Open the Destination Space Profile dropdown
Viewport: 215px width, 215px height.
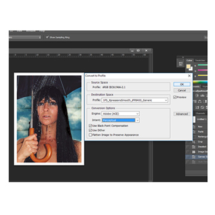(x=135, y=100)
